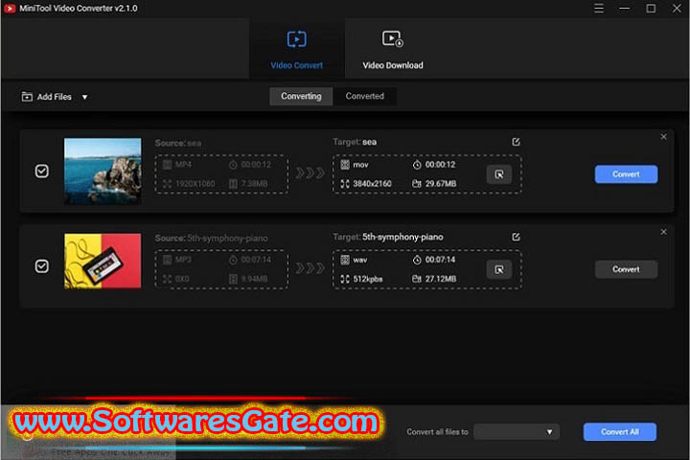Show the Converted files tab

[364, 96]
